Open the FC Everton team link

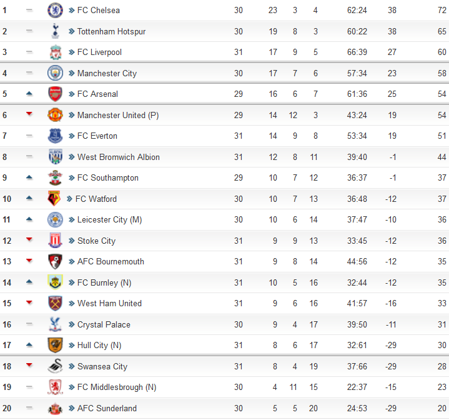coord(97,136)
